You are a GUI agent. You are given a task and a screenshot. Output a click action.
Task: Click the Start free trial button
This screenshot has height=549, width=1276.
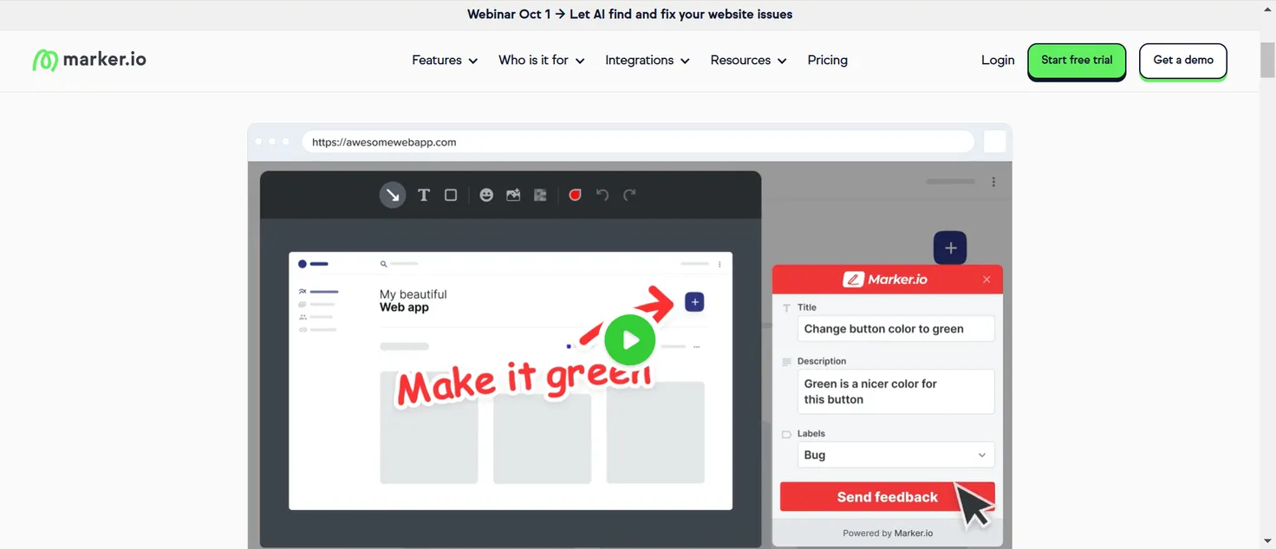(x=1077, y=61)
